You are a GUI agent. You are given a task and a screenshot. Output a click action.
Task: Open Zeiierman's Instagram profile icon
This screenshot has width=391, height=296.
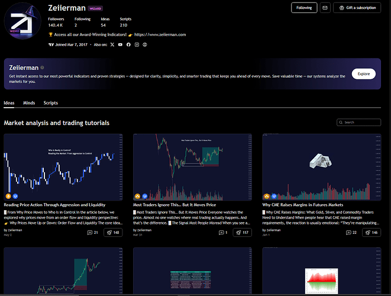pos(137,44)
